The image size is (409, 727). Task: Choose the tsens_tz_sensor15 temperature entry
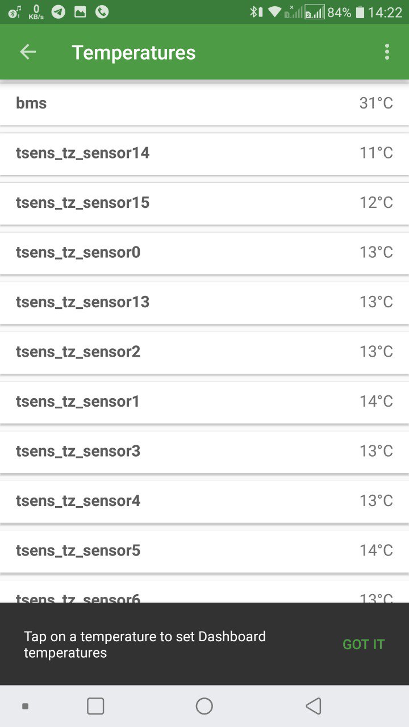[x=204, y=203]
